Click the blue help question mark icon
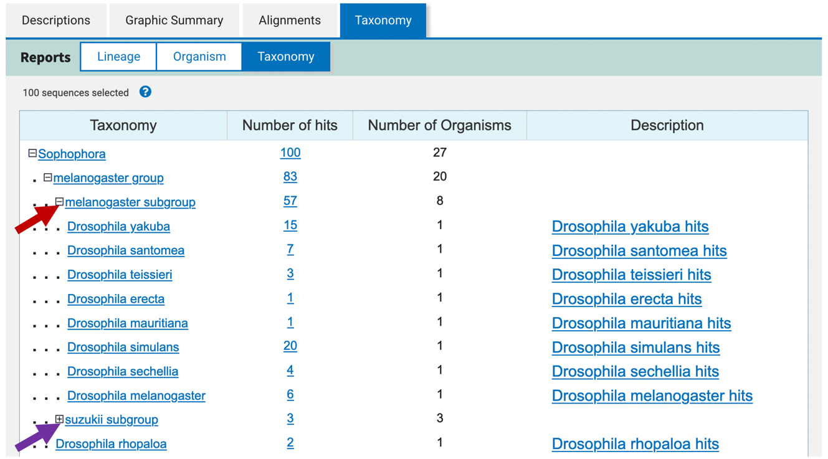Viewport: 828px width, 459px height. pos(145,92)
